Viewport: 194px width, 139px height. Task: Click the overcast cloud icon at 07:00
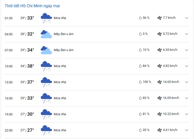46,50
